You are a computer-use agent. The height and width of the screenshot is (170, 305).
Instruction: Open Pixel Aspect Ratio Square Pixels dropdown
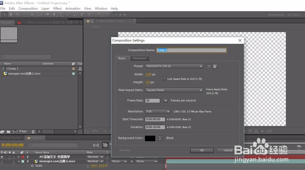coord(174,90)
